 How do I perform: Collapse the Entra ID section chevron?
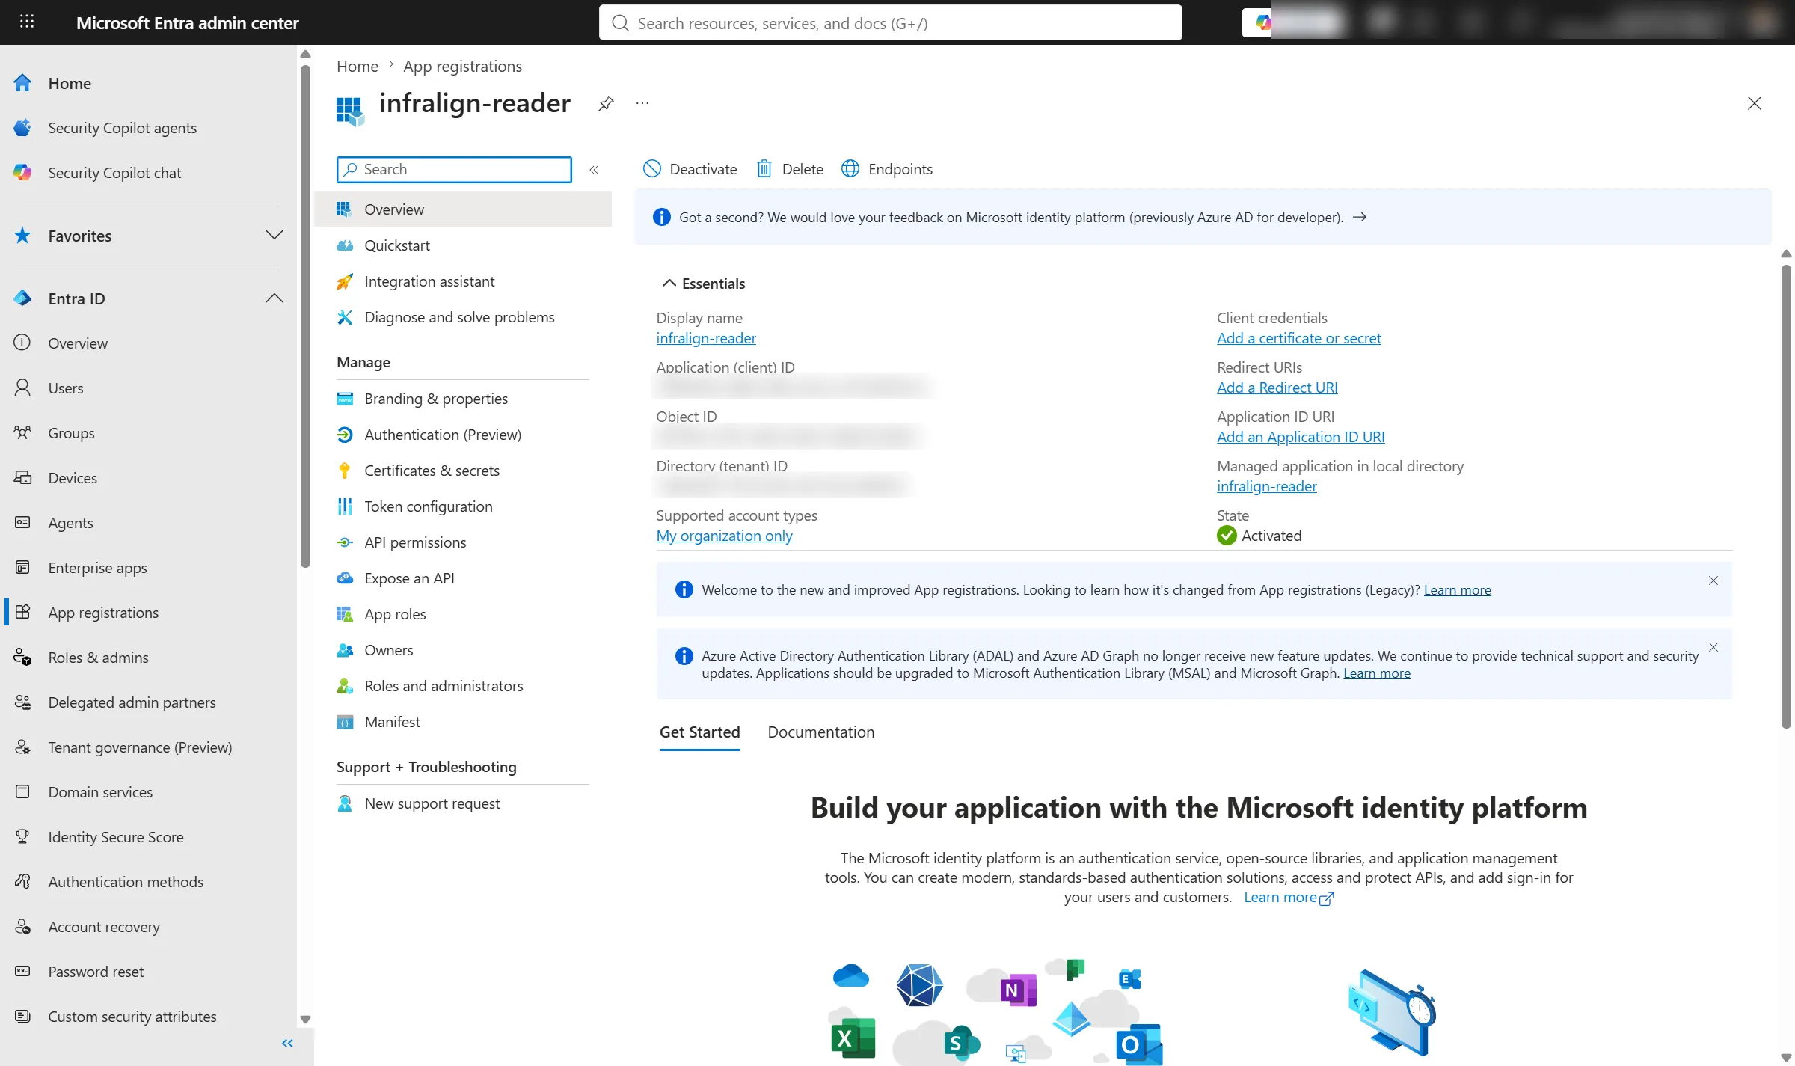[x=274, y=298]
